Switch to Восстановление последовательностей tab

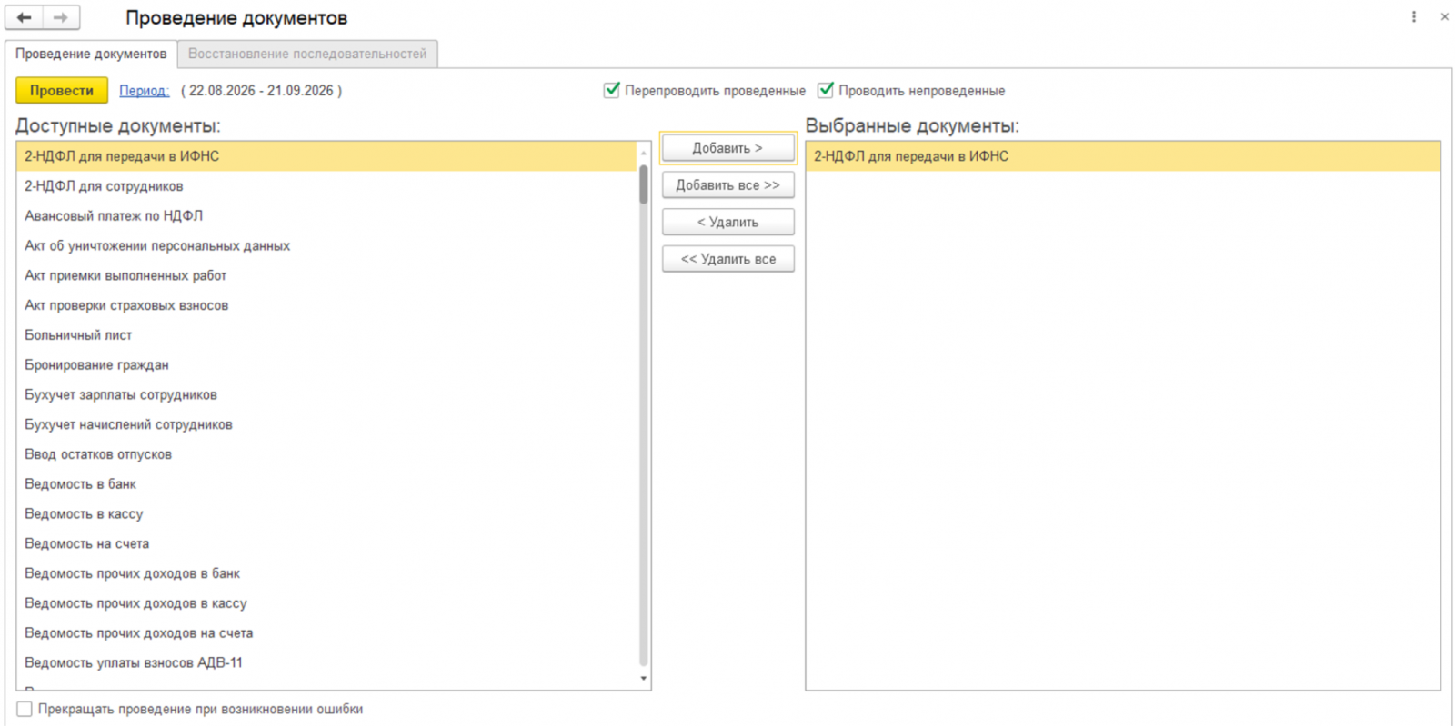(x=307, y=54)
